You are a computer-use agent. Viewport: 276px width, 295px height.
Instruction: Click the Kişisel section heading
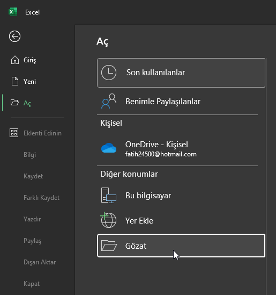click(x=111, y=123)
